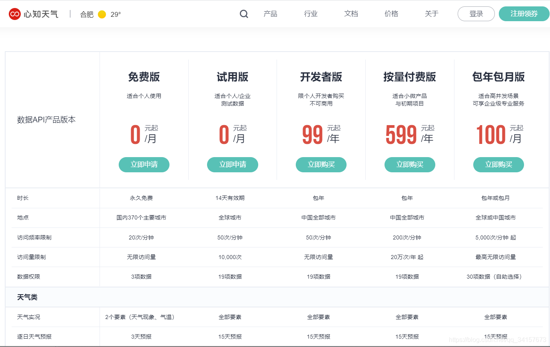Image resolution: width=550 pixels, height=347 pixels.
Task: Click the 99 元起/年 price
Action: [321, 134]
